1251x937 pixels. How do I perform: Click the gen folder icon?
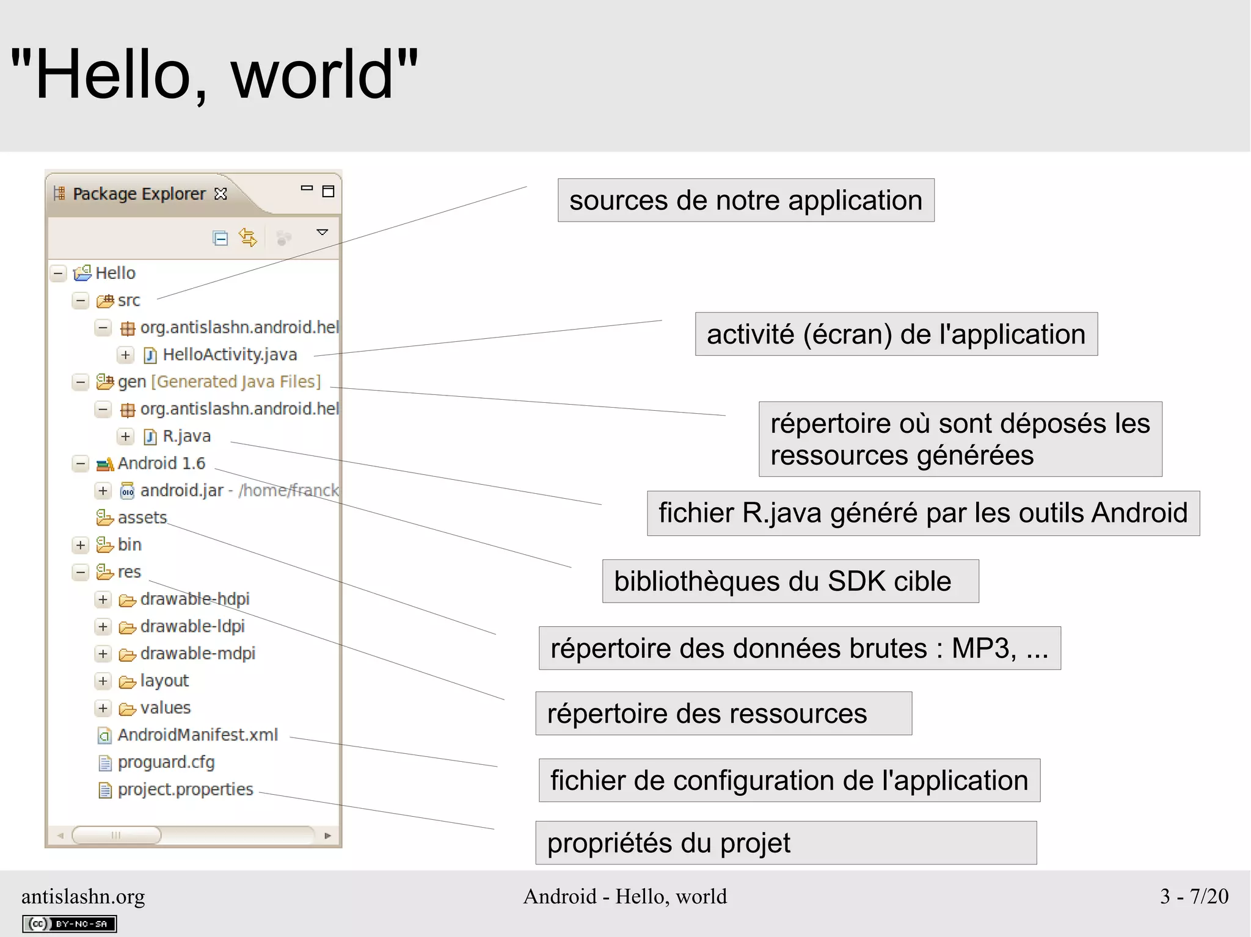(105, 382)
